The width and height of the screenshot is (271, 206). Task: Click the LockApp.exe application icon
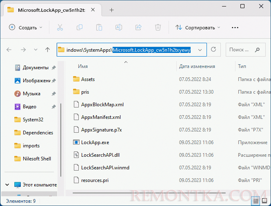coord(76,142)
